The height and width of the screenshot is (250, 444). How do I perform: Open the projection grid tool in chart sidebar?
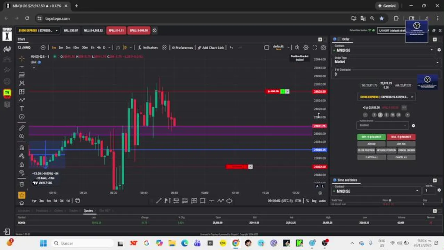(x=22, y=92)
